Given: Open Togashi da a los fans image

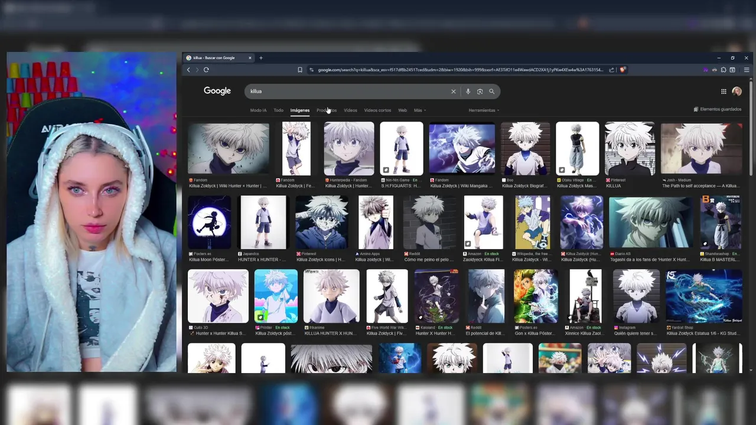Looking at the screenshot, I should click(x=650, y=223).
